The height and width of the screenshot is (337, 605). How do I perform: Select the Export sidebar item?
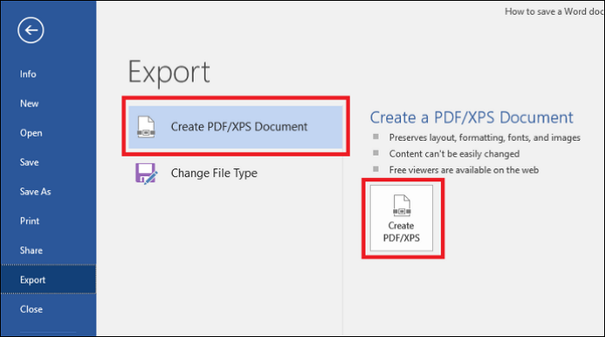click(x=48, y=280)
